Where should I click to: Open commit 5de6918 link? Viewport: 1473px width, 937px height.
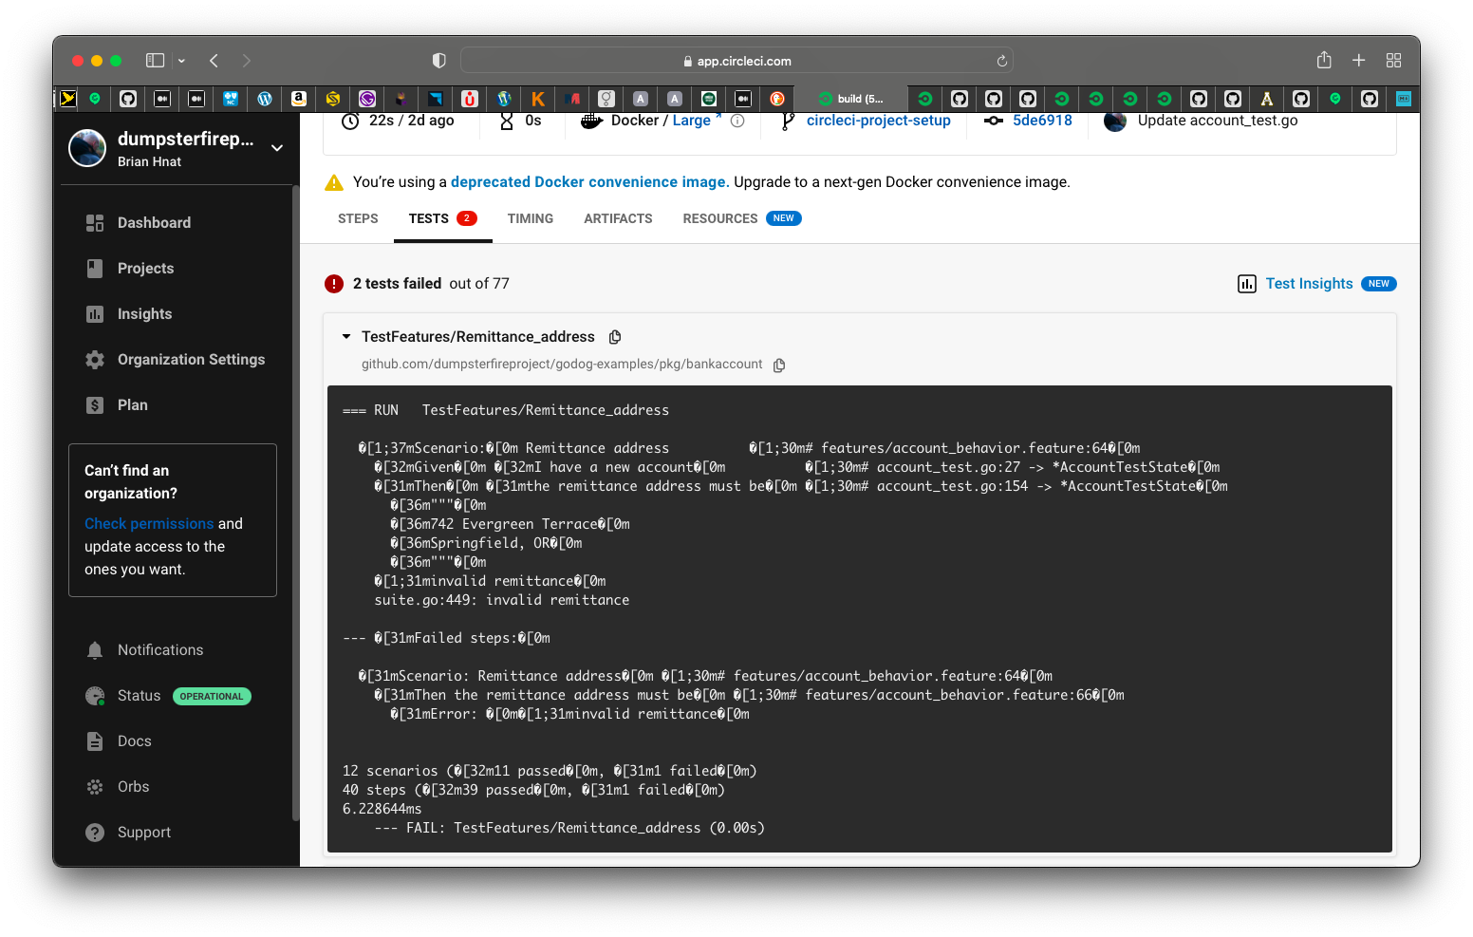(1042, 121)
